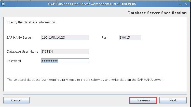Close the SAP Business One installer window
This screenshot has height=107, width=191.
[186, 4]
